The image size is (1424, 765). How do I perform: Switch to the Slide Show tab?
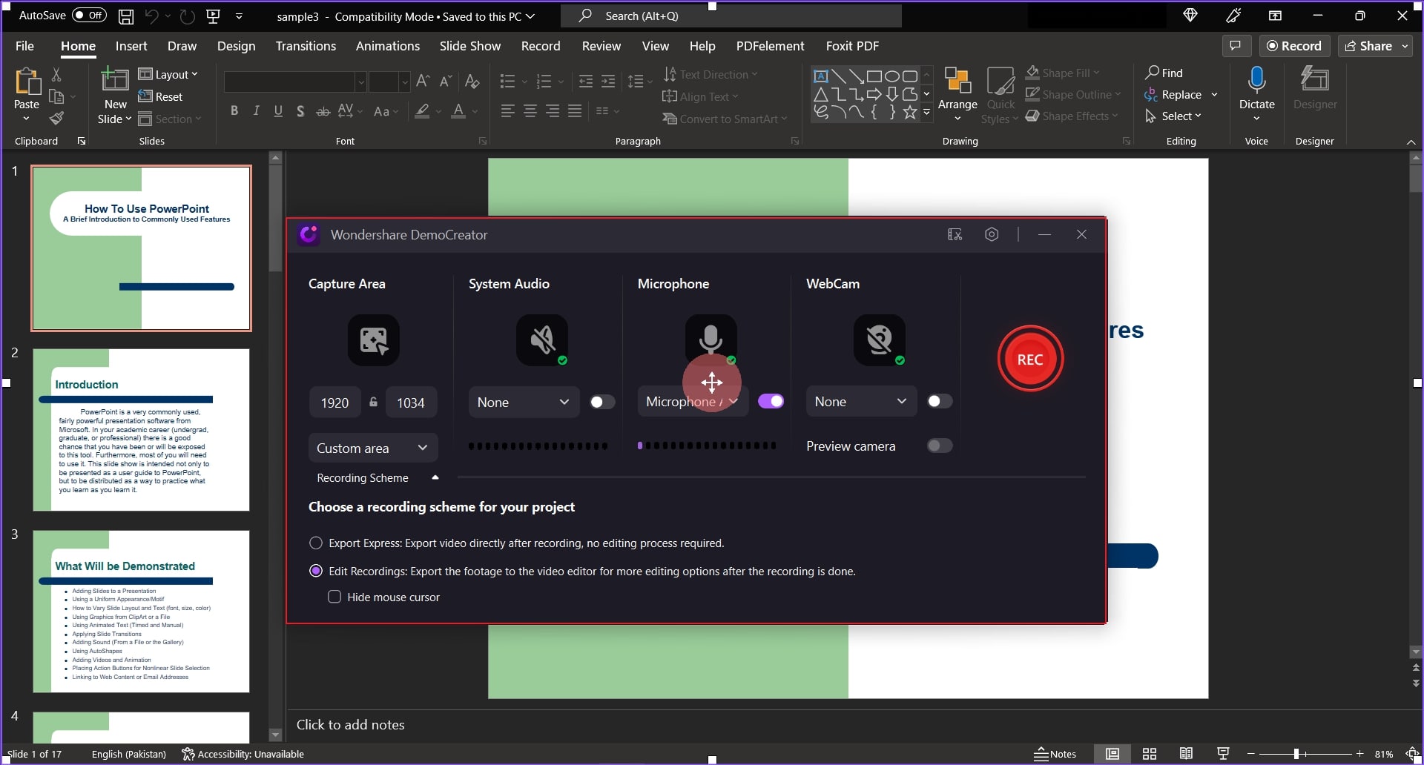click(x=470, y=46)
